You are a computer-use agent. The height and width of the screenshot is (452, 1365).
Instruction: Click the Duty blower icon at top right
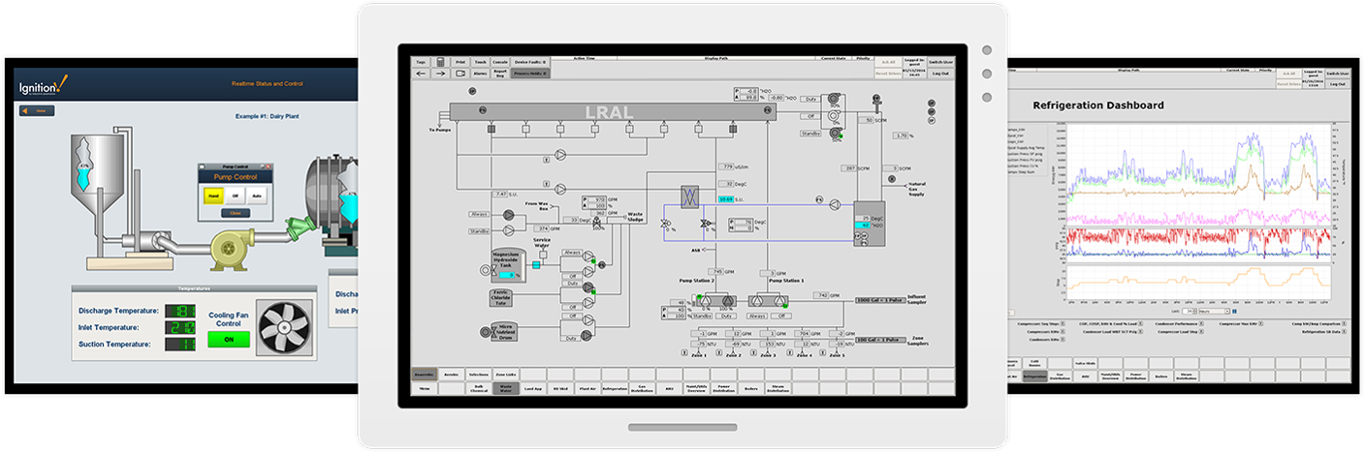pyautogui.click(x=833, y=99)
